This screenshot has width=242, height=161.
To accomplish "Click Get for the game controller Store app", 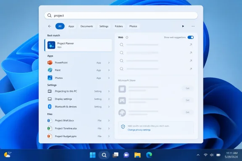I will [187, 100].
